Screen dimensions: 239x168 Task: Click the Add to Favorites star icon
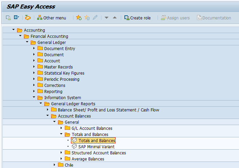[79, 18]
